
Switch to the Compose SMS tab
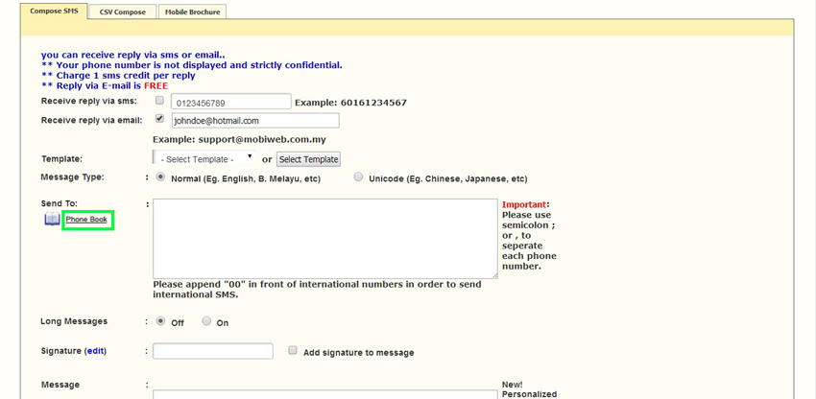[54, 11]
